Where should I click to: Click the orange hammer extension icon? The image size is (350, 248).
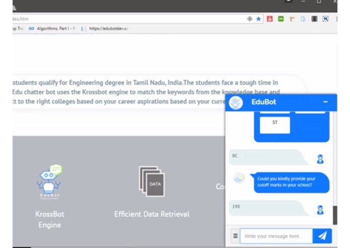292,19
